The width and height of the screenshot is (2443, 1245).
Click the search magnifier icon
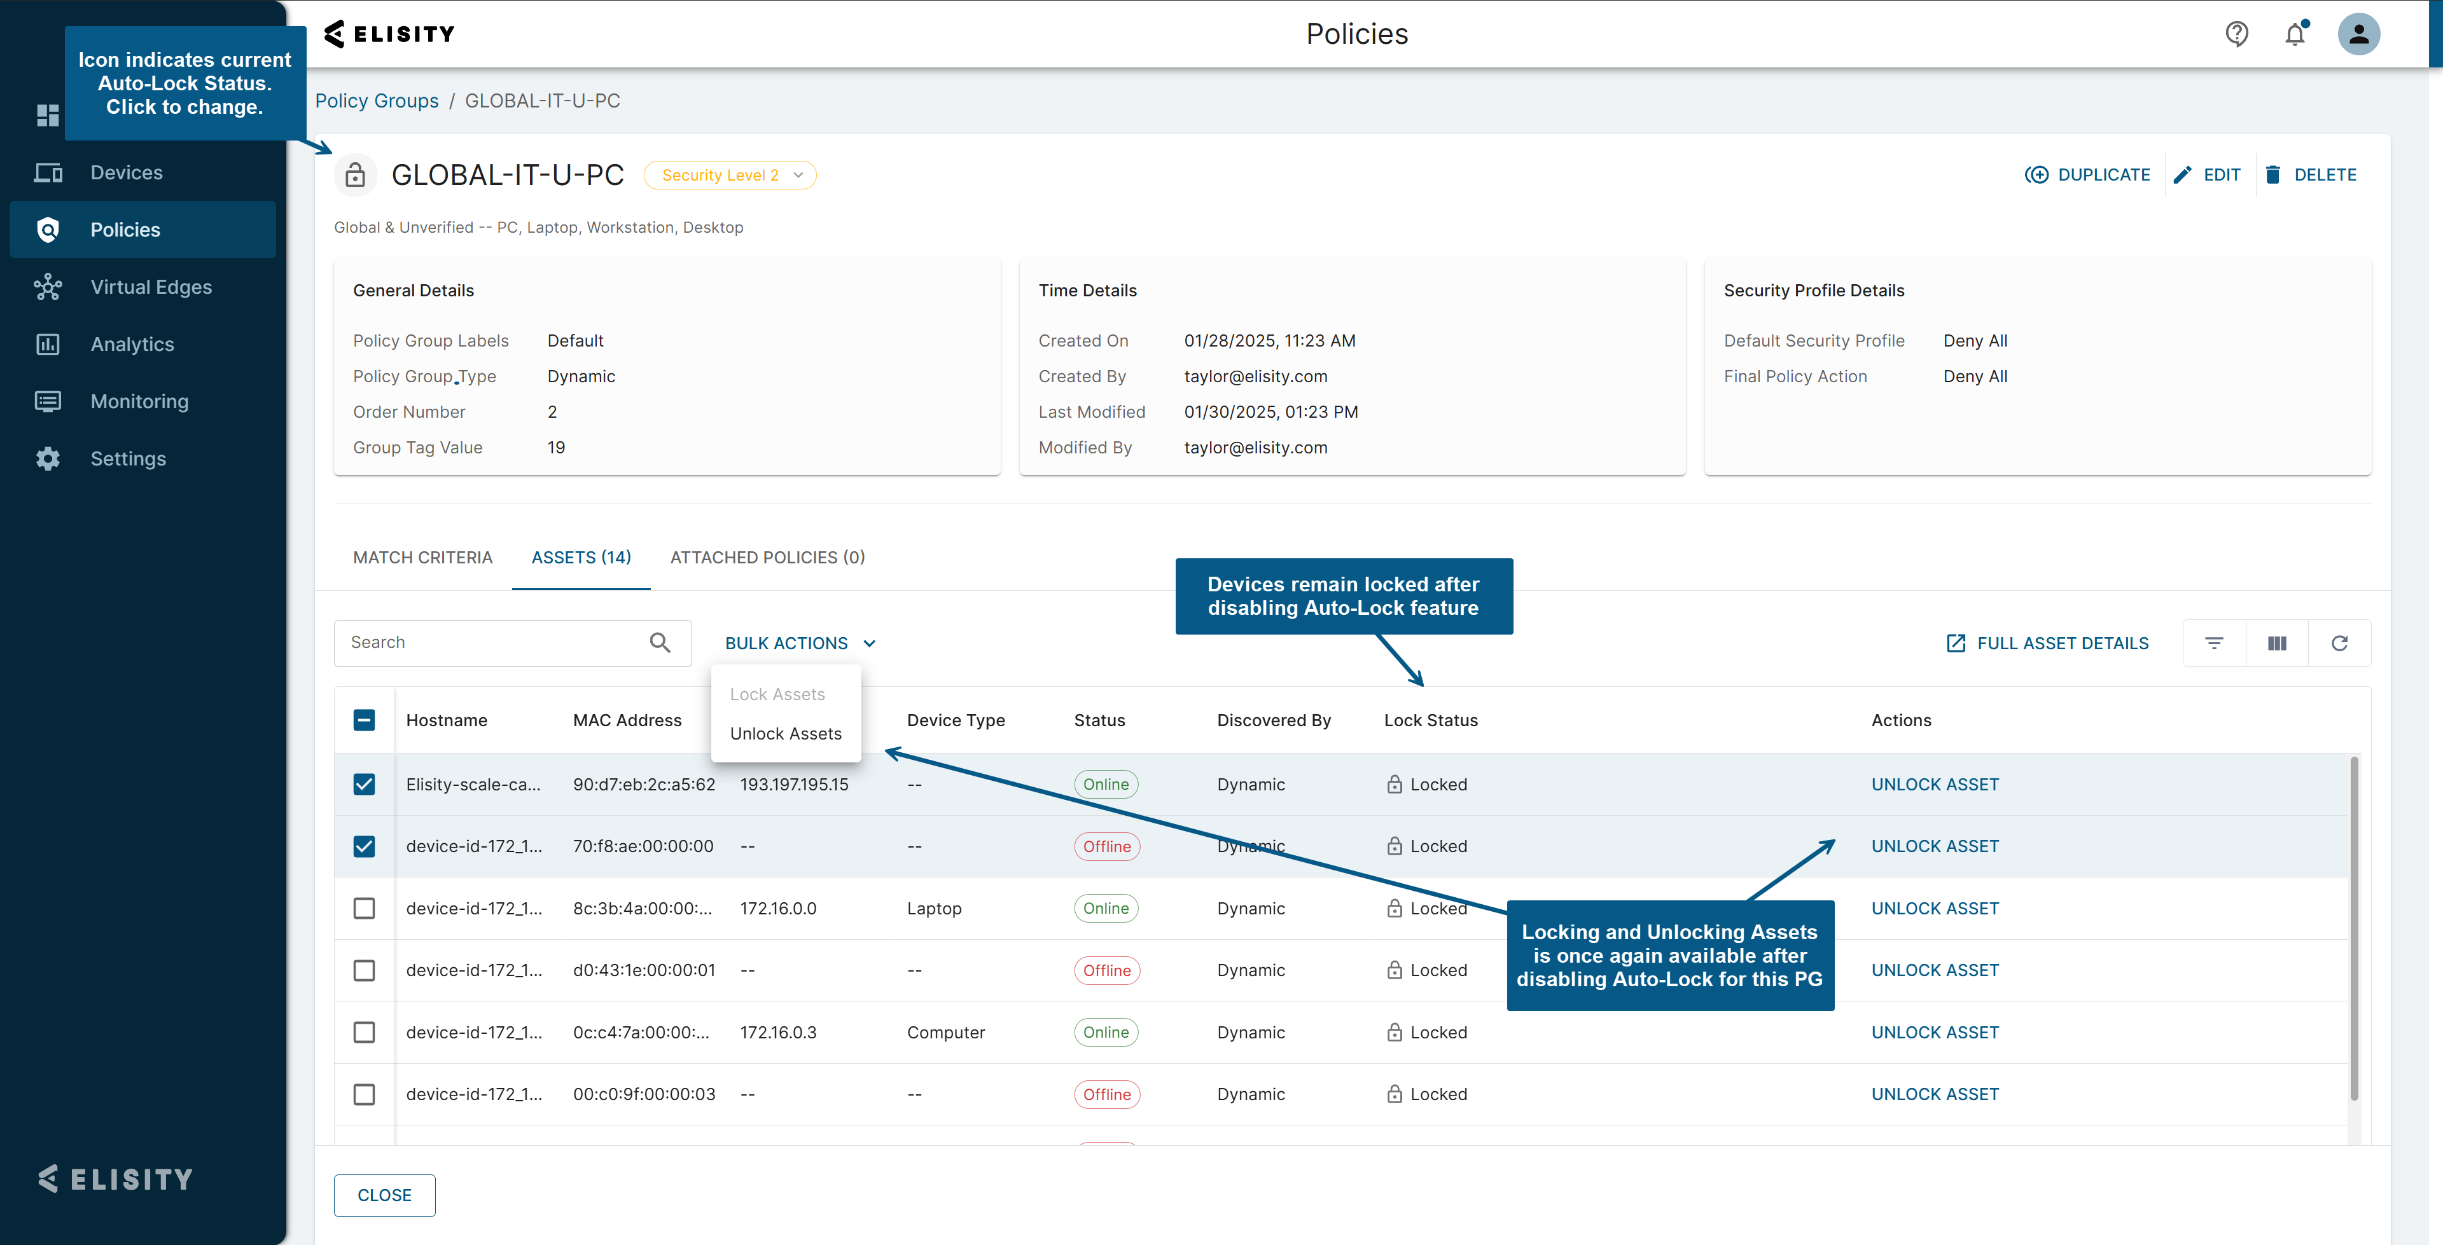click(660, 643)
